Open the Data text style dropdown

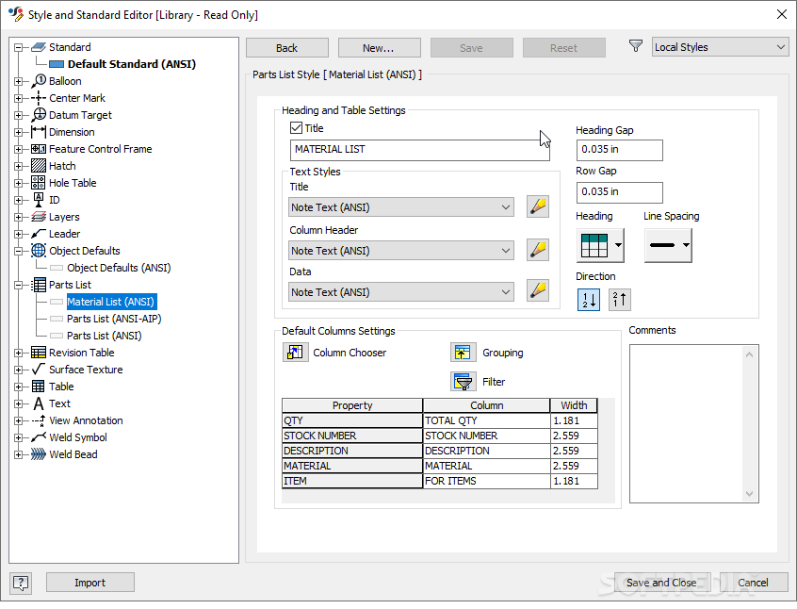401,292
